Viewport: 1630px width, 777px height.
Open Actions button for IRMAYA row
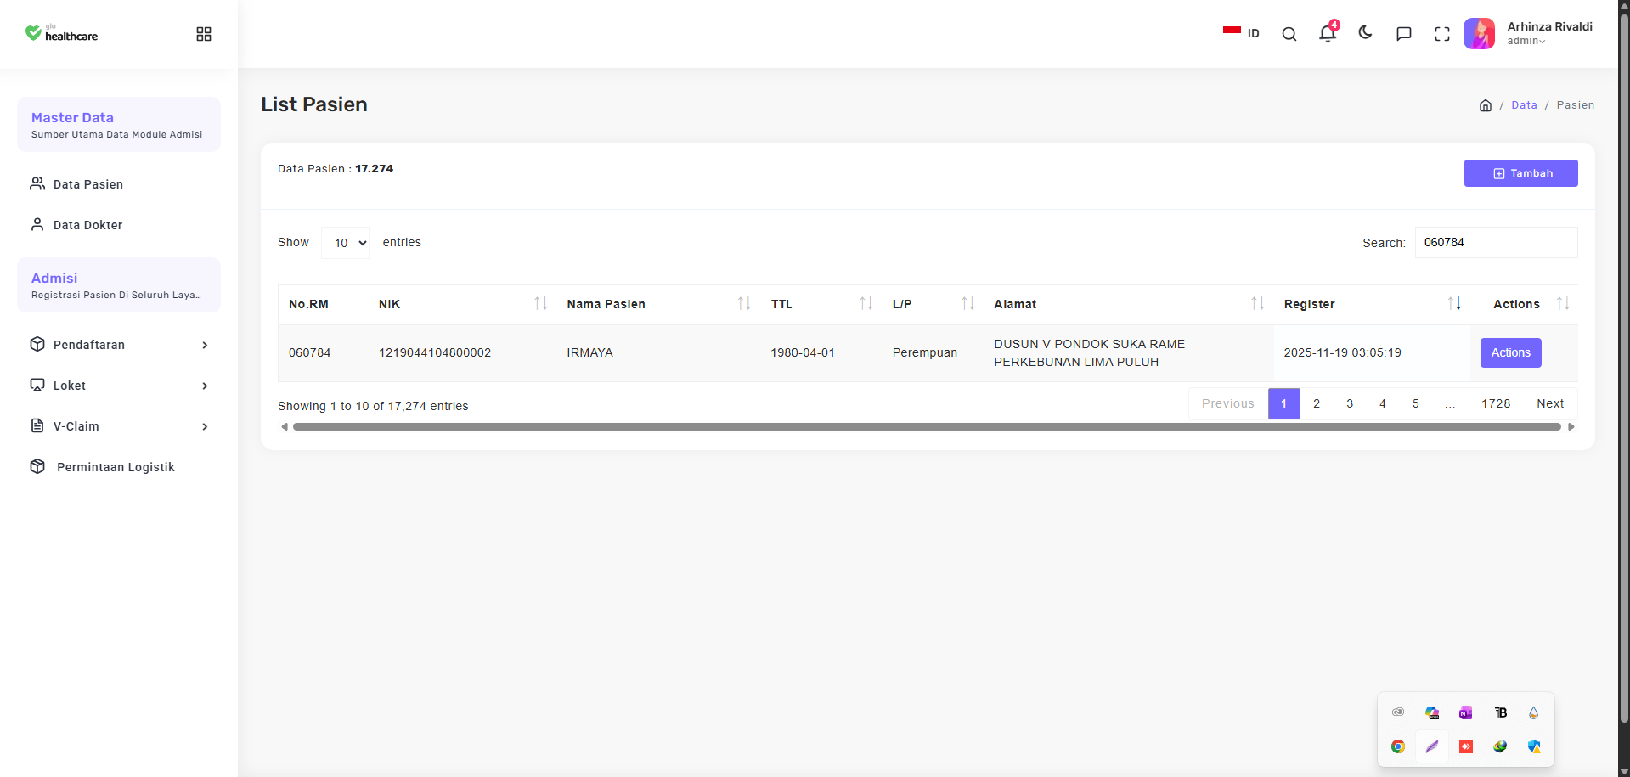1510,352
